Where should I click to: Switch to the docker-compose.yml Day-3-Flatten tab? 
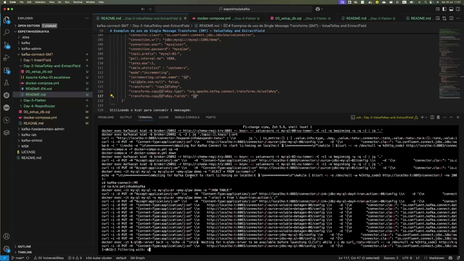(228, 18)
